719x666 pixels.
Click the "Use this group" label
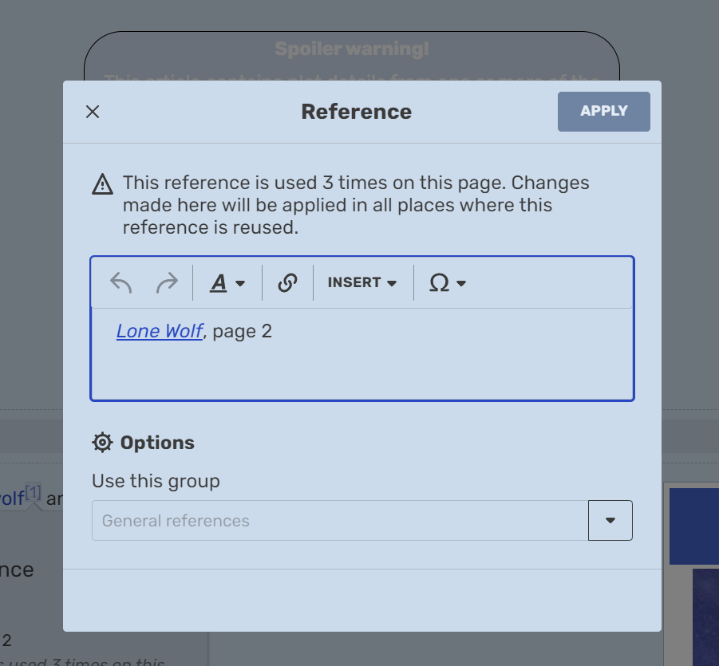[156, 481]
